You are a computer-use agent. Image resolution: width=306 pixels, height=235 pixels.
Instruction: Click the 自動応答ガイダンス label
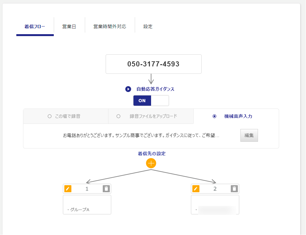point(155,89)
